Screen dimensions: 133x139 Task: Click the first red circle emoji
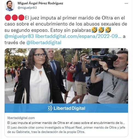pos(8,18)
